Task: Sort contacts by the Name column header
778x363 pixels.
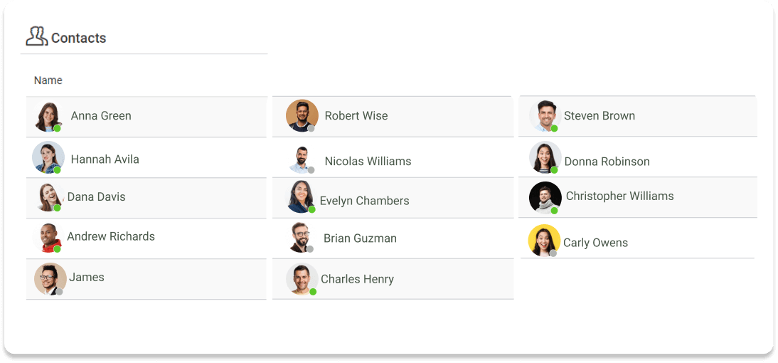Action: [48, 80]
